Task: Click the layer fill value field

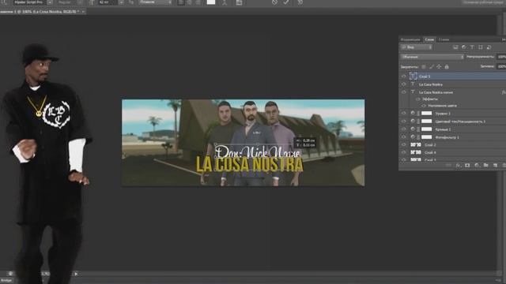Action: pyautogui.click(x=501, y=66)
